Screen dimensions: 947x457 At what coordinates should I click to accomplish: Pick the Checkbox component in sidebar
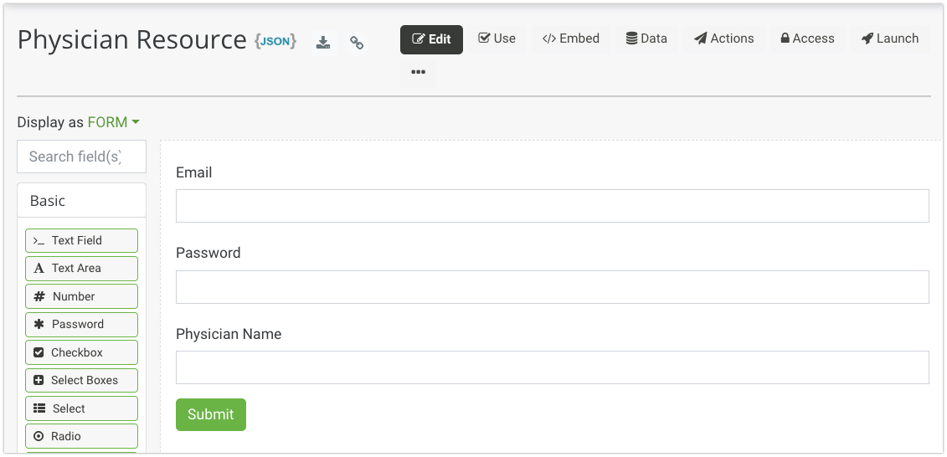pos(81,352)
